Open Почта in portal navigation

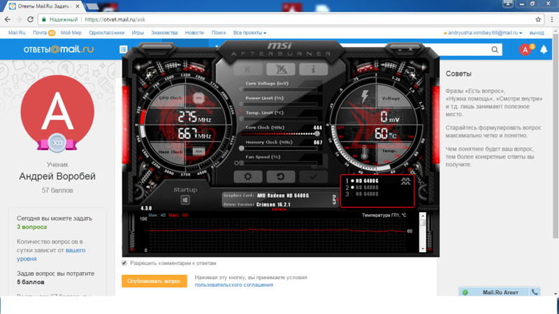point(40,33)
